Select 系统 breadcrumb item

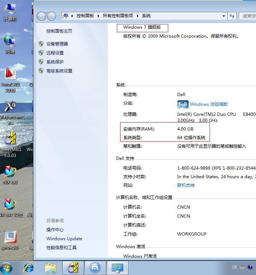tap(146, 16)
